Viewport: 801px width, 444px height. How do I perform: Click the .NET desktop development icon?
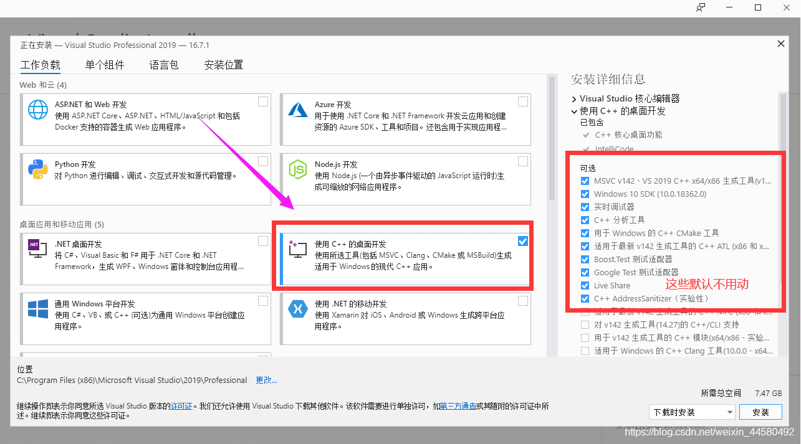tap(38, 249)
